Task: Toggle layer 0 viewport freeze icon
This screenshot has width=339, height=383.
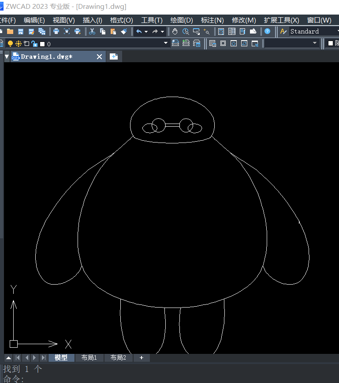Action: click(26, 44)
